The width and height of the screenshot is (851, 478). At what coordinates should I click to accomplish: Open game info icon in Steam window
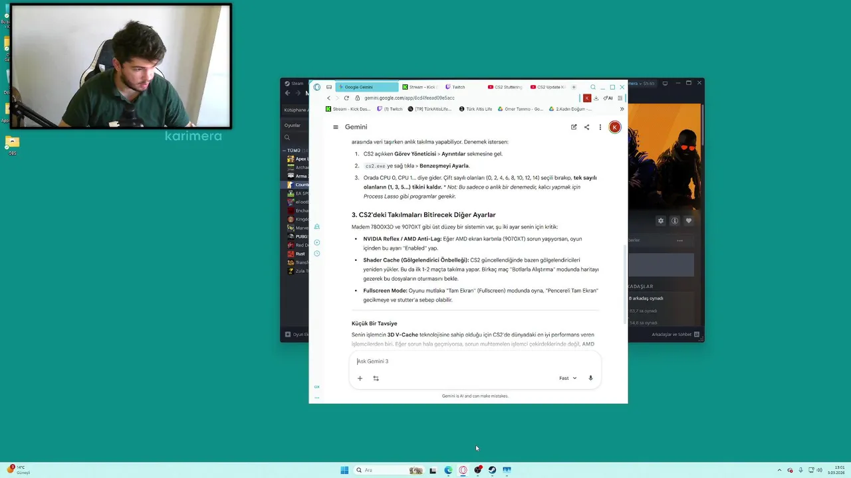[675, 221]
